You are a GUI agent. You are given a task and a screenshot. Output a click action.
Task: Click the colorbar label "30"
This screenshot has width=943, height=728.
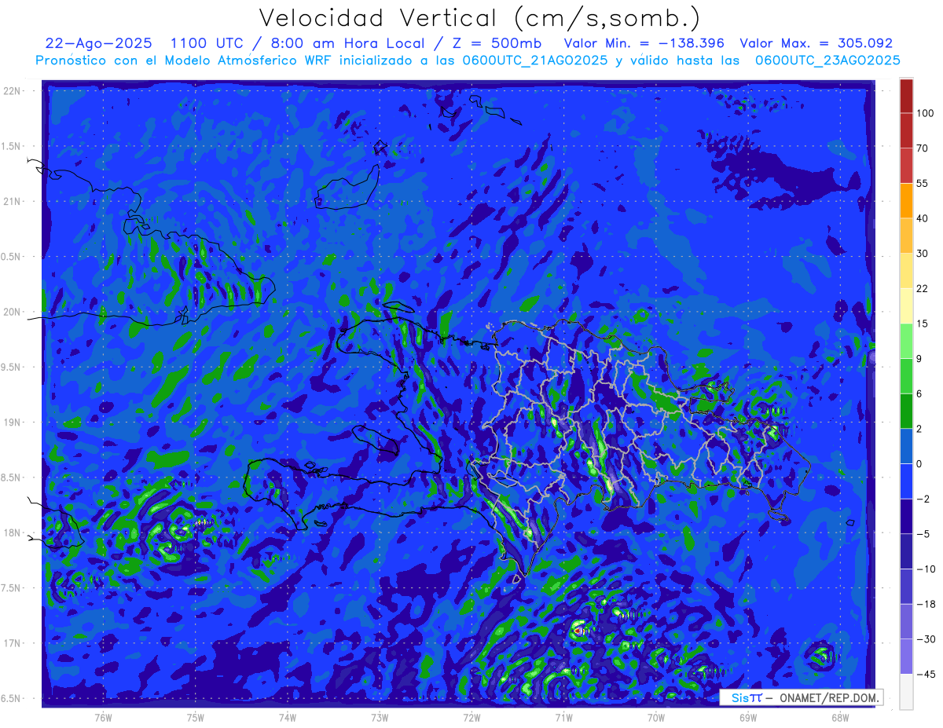pos(923,253)
